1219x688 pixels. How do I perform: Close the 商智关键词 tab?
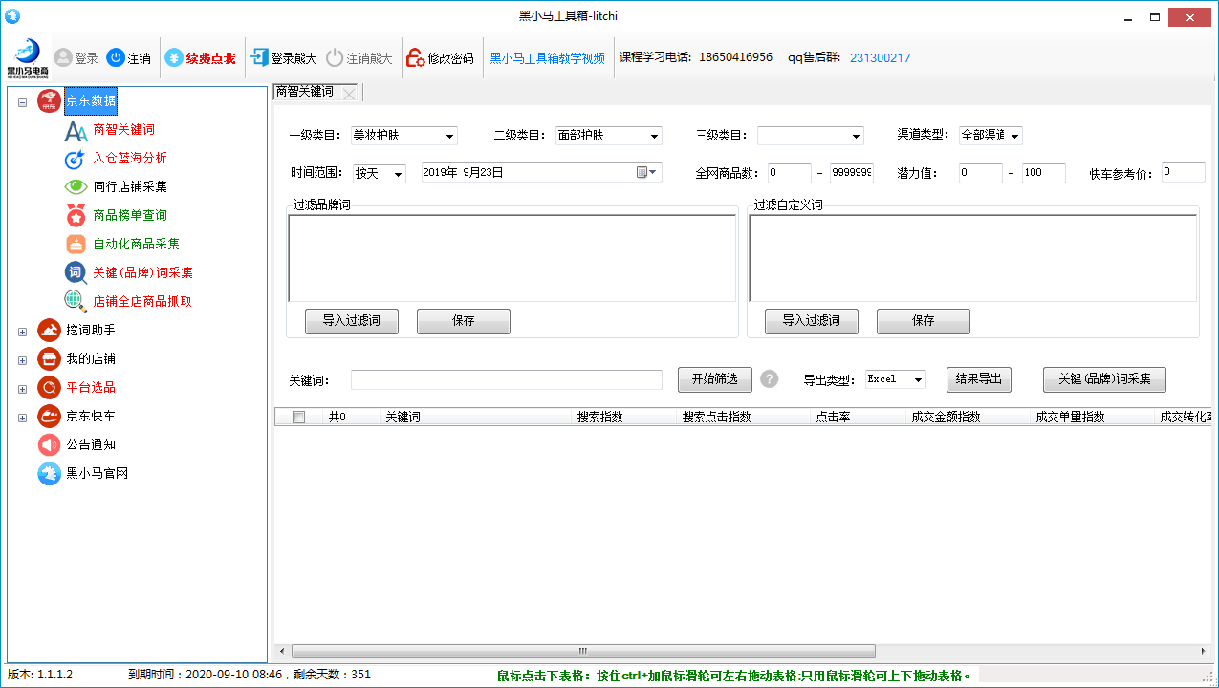349,93
